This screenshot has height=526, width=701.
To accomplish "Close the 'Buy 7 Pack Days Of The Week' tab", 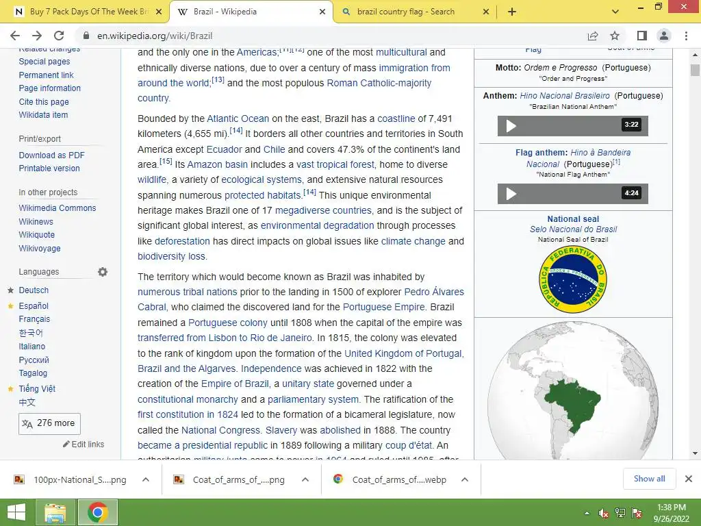I will coord(159,12).
